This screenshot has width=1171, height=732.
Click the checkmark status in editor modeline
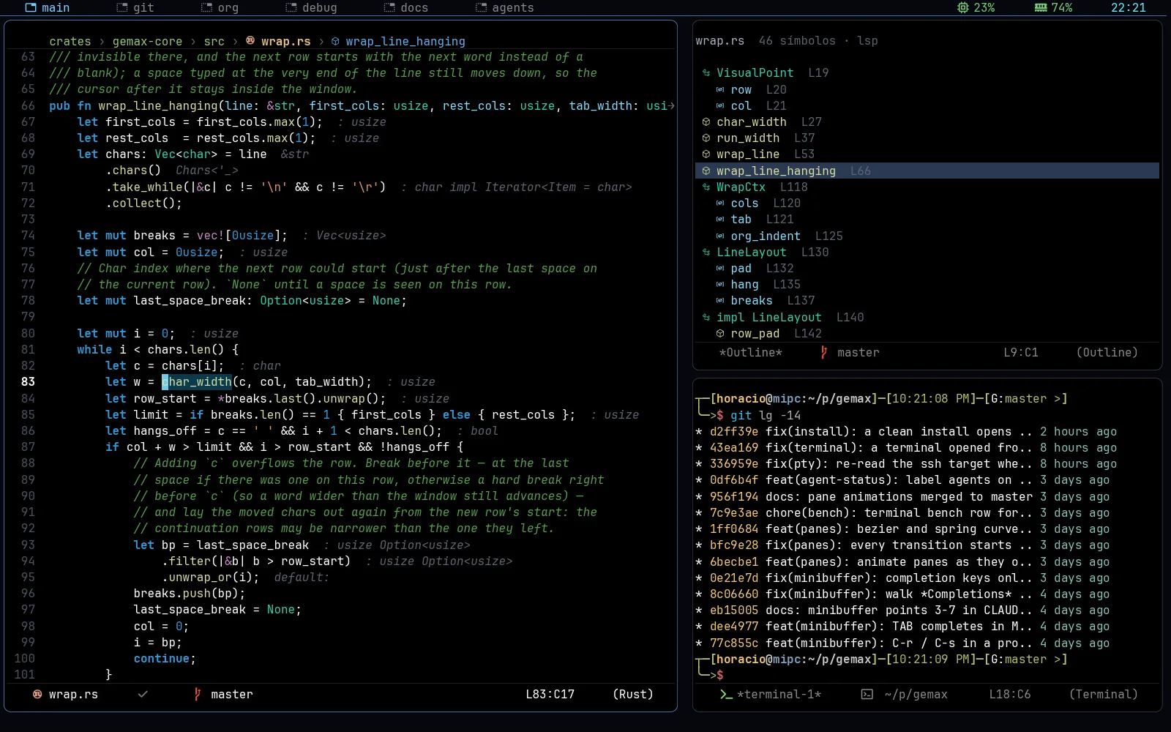(143, 695)
